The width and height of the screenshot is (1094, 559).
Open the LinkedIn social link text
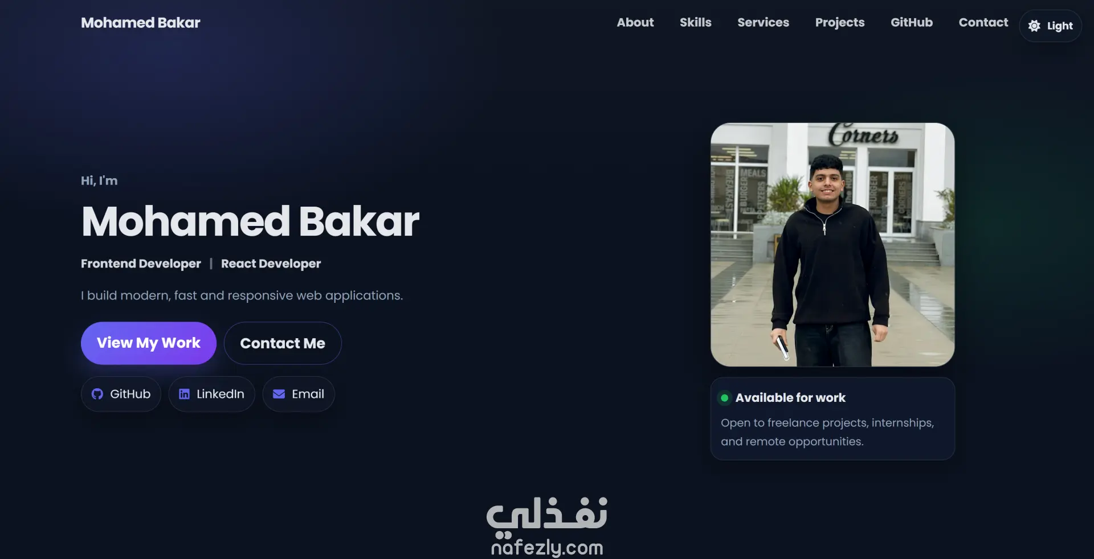pyautogui.click(x=221, y=394)
